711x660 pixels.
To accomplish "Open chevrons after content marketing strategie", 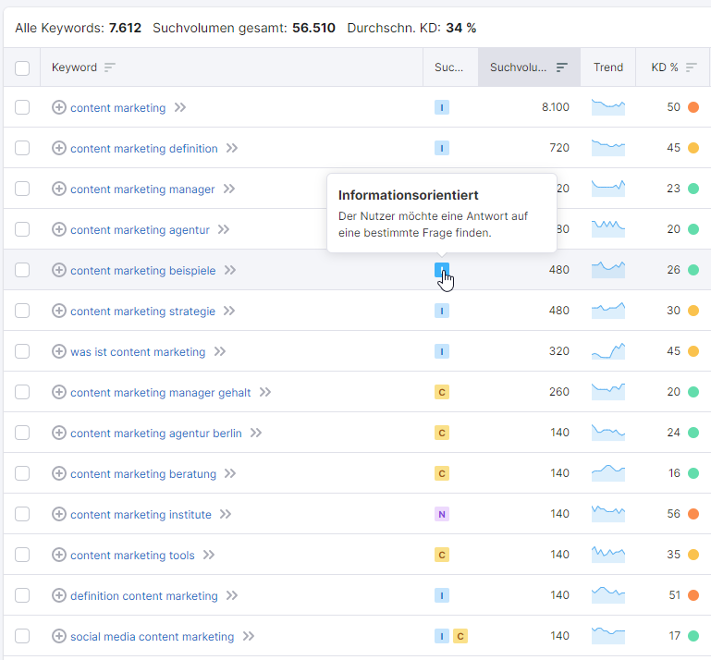I will pos(229,311).
